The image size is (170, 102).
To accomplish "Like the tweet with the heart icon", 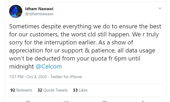I will 105,101.
